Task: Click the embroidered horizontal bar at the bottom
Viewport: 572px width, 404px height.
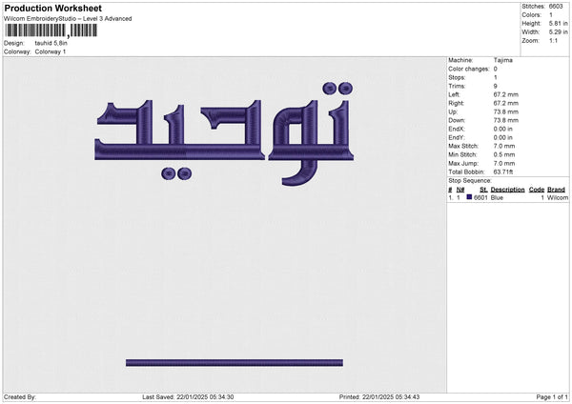Action: [x=235, y=362]
